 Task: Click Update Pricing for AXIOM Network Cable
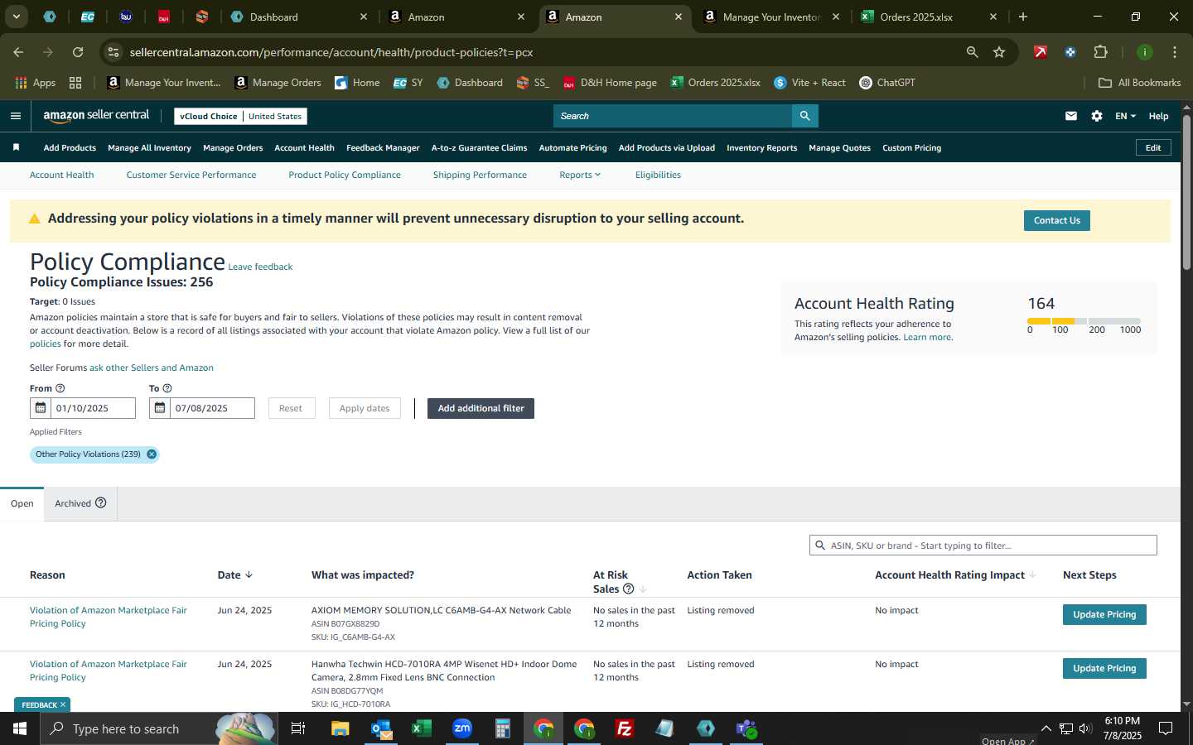coord(1104,614)
